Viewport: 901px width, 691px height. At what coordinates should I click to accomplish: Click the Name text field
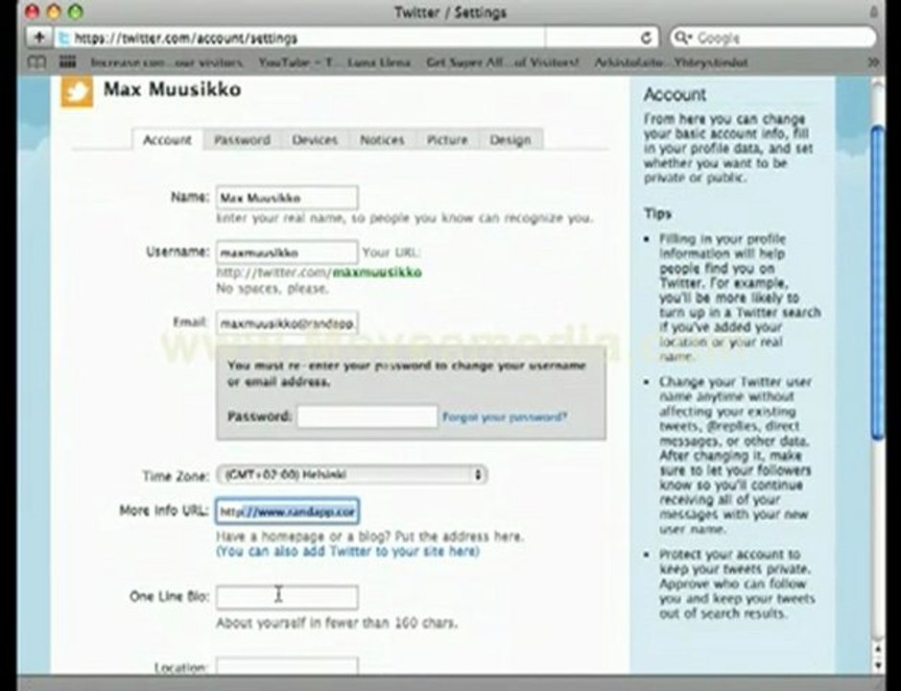(287, 198)
